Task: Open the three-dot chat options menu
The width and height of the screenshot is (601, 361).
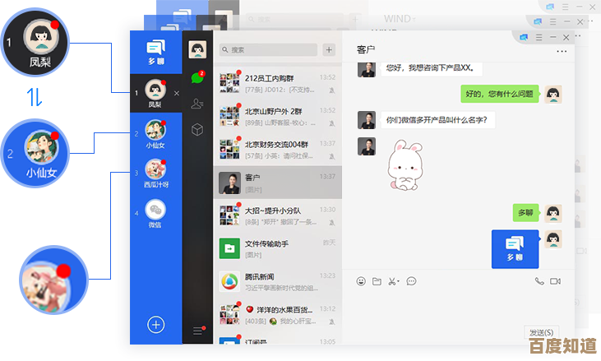Action: pyautogui.click(x=562, y=51)
